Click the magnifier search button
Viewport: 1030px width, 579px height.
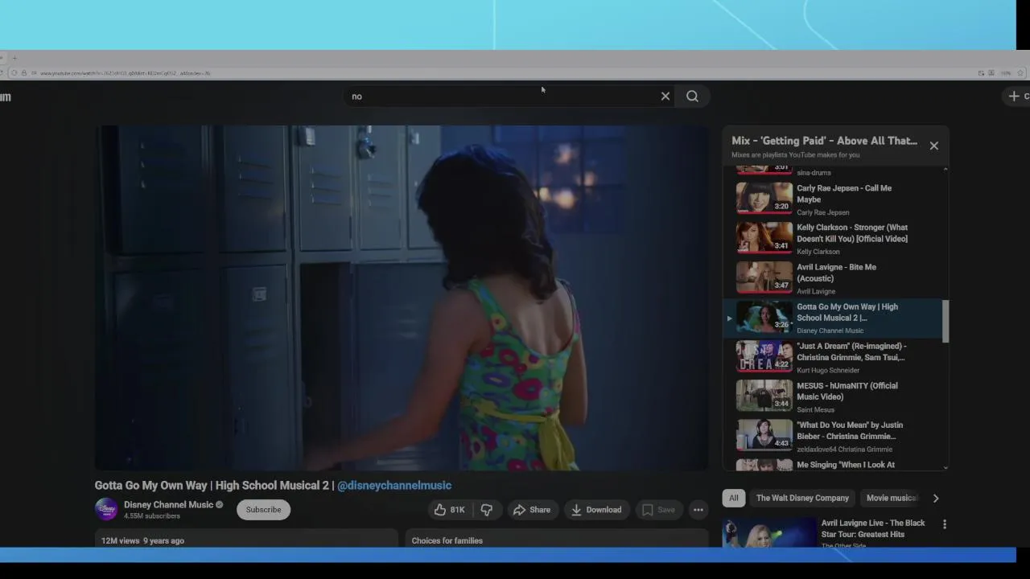[692, 96]
